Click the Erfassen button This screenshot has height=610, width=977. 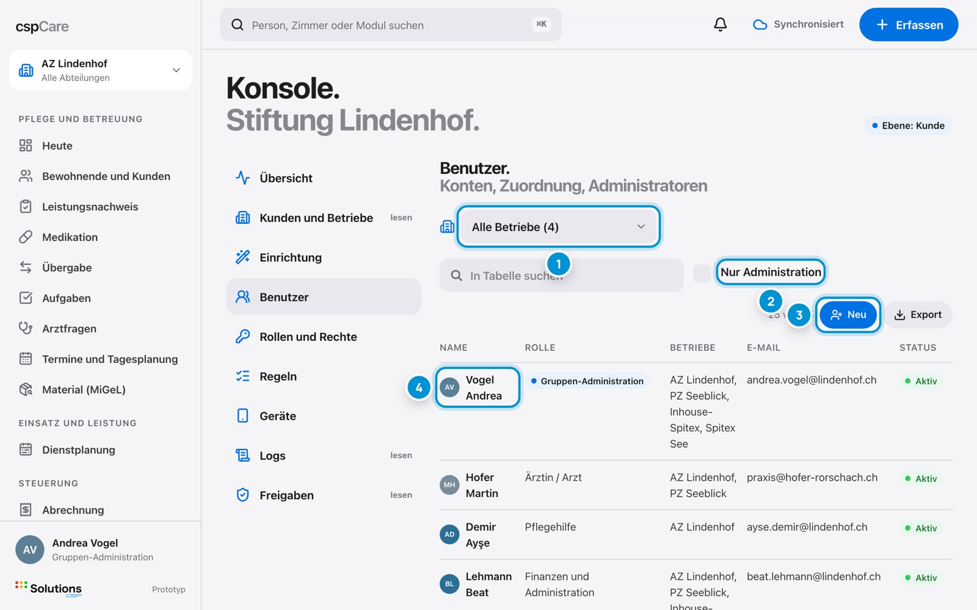click(x=909, y=24)
